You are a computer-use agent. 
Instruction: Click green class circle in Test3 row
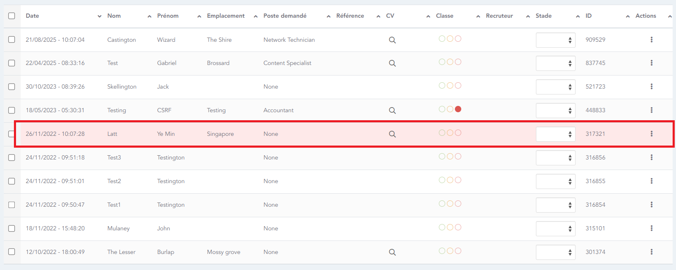tap(442, 157)
